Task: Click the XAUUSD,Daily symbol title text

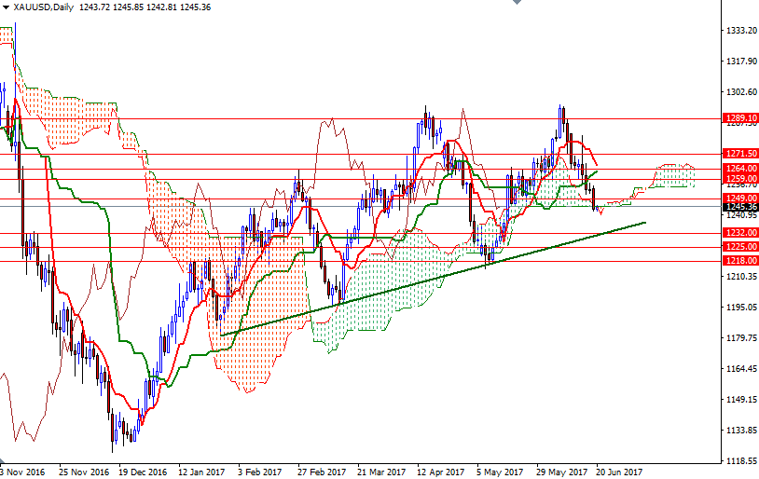Action: [x=46, y=7]
